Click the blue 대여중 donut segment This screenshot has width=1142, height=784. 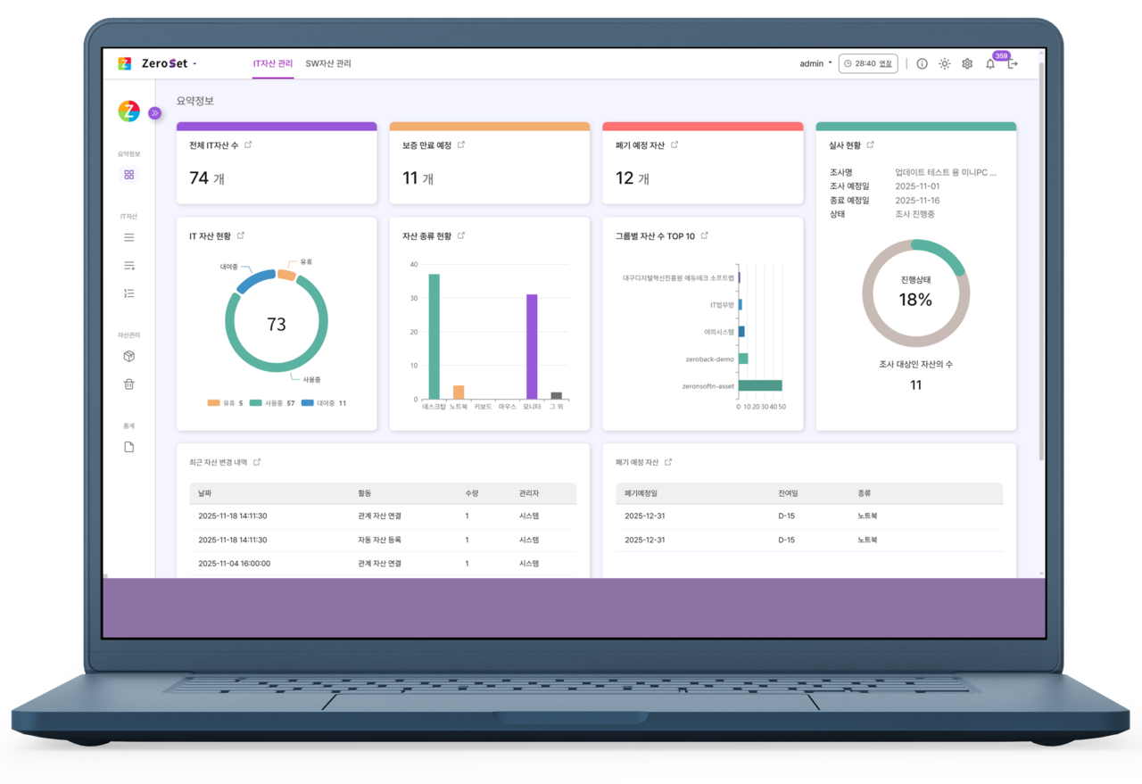pyautogui.click(x=255, y=281)
